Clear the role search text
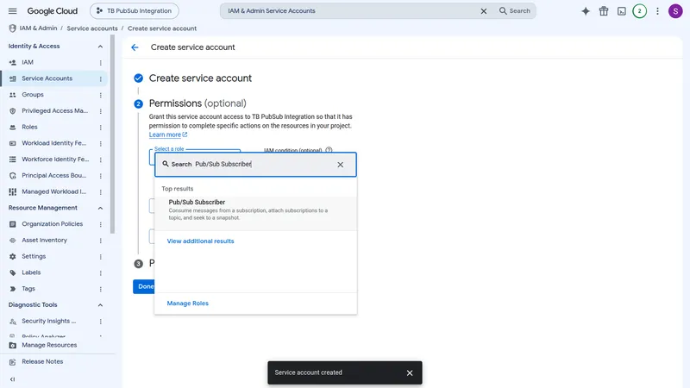The width and height of the screenshot is (690, 388). tap(340, 165)
